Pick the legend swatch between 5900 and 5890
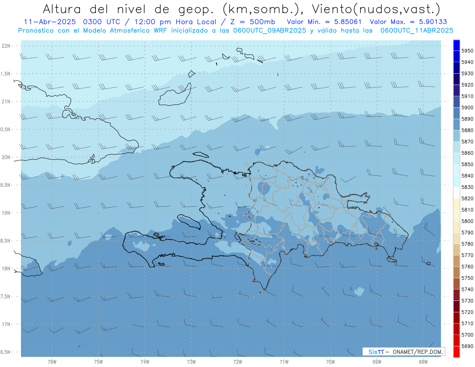The width and height of the screenshot is (475, 367). coord(456,113)
